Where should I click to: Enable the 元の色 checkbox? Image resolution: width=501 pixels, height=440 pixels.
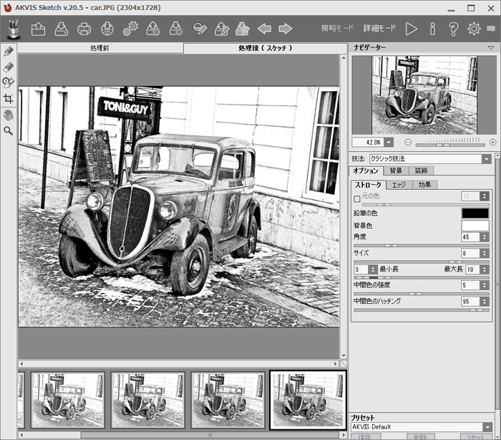357,199
